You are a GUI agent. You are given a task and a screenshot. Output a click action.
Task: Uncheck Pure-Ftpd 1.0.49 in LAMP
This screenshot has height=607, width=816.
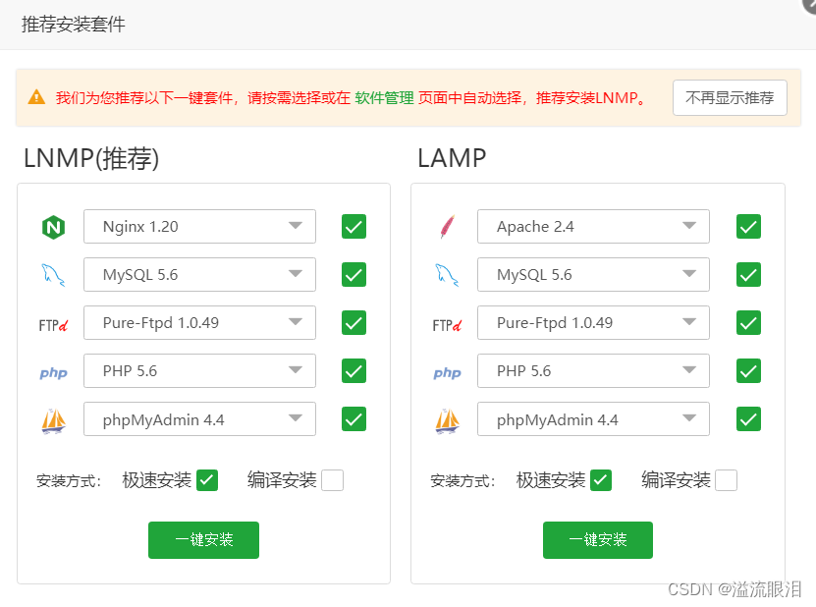click(x=748, y=323)
